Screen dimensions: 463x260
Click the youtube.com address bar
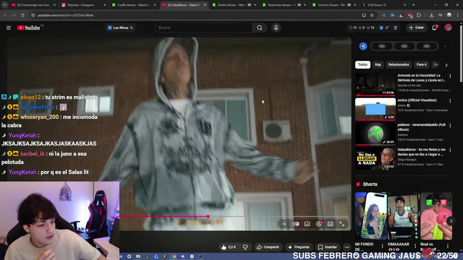tap(195, 15)
